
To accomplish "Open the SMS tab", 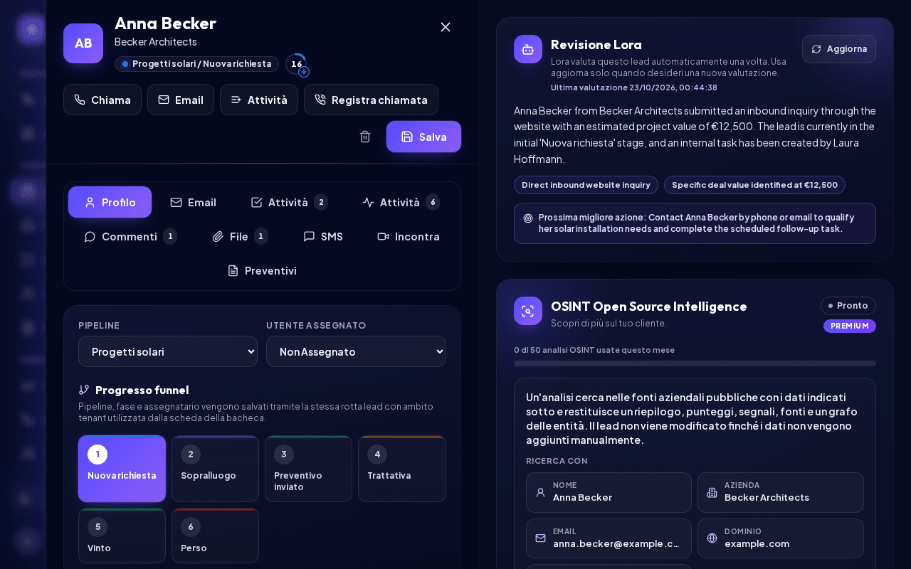I will point(323,236).
